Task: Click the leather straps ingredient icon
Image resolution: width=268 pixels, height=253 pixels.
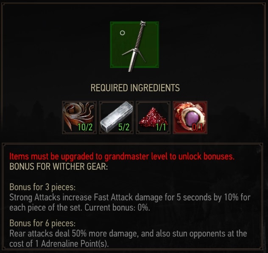Action: click(x=79, y=118)
